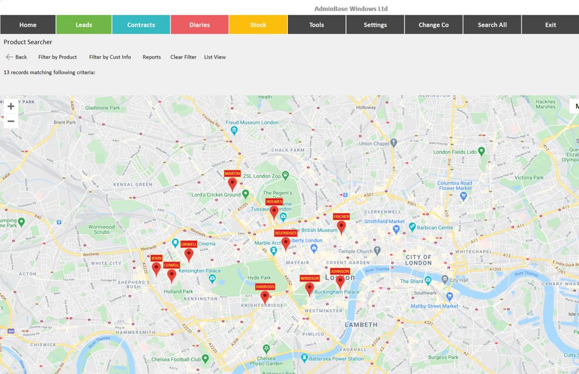Open the Settings menu
The width and height of the screenshot is (579, 374).
(375, 25)
